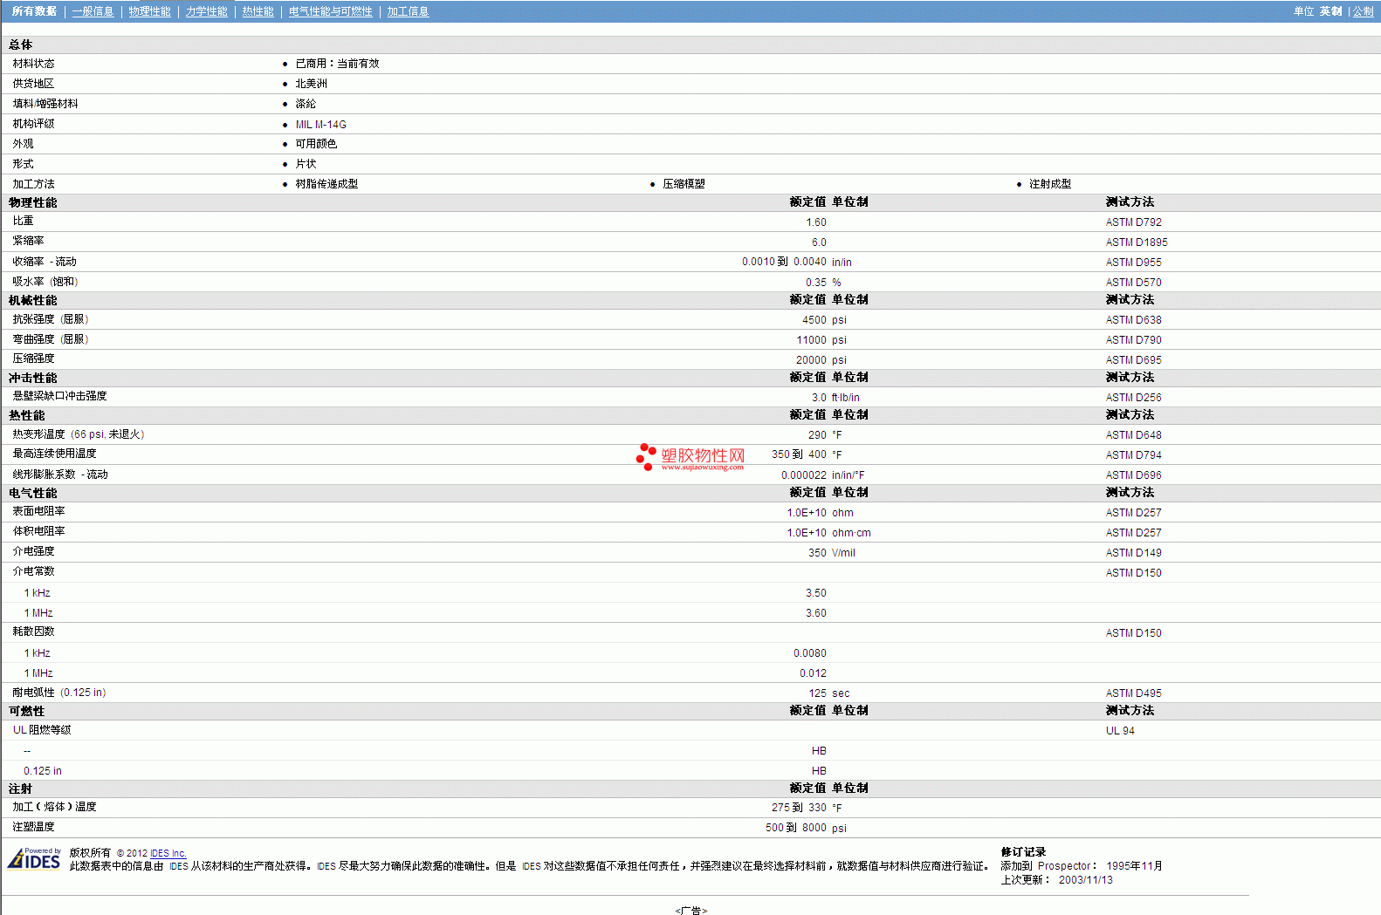Open the Prospector link in 修订记录
Viewport: 1381px width, 915px height.
(1063, 866)
